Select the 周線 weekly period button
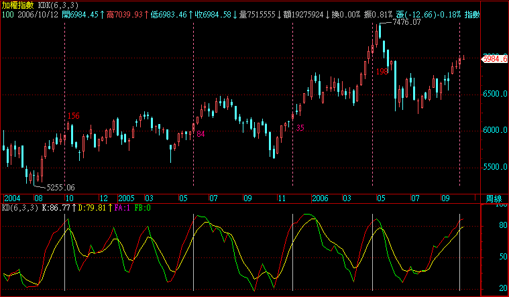Screen dimensions: 509x297 click(x=494, y=199)
